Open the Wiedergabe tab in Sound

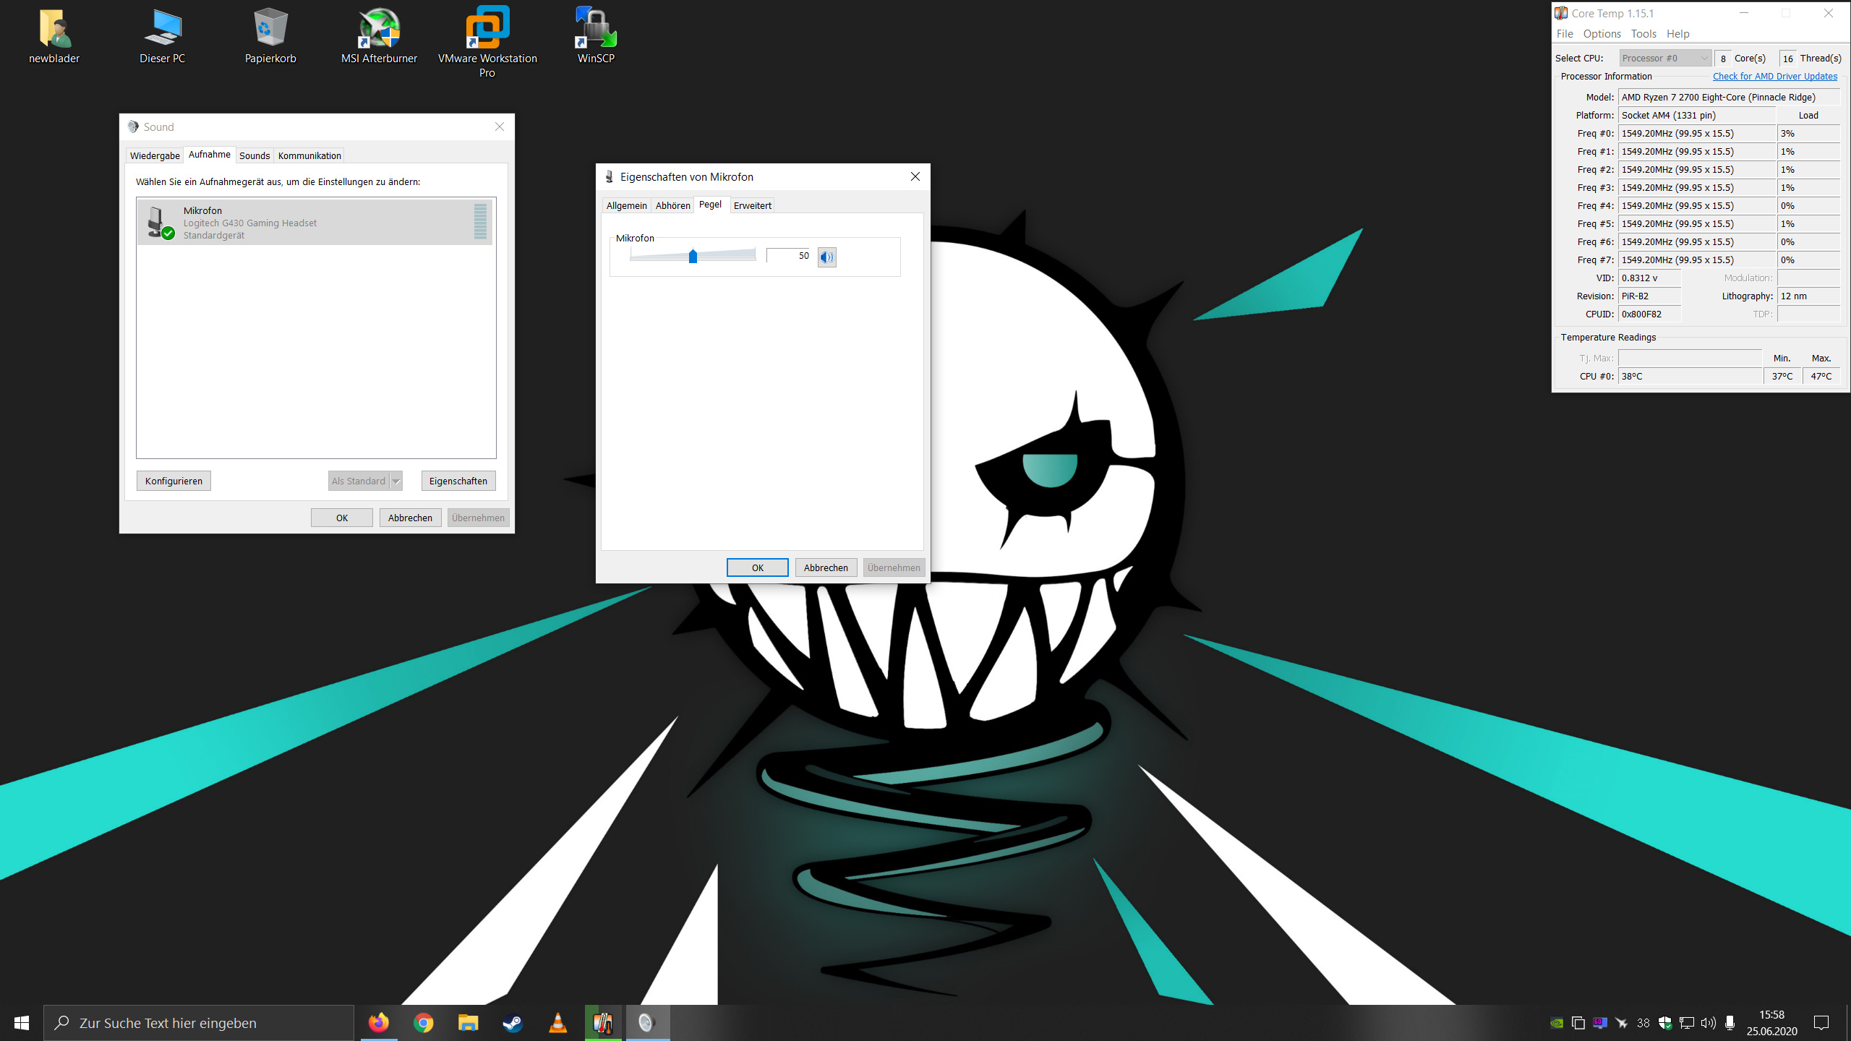(155, 155)
